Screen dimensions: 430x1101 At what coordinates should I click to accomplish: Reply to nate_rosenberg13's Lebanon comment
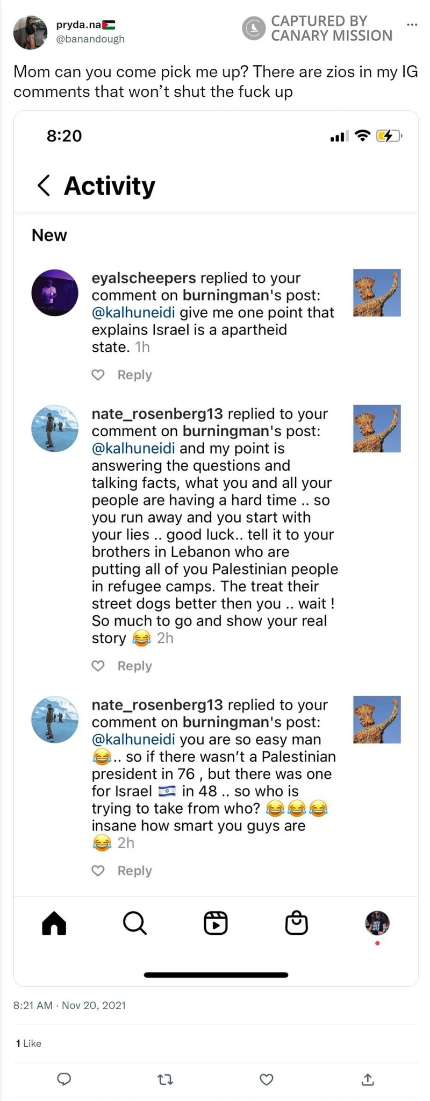click(x=134, y=666)
